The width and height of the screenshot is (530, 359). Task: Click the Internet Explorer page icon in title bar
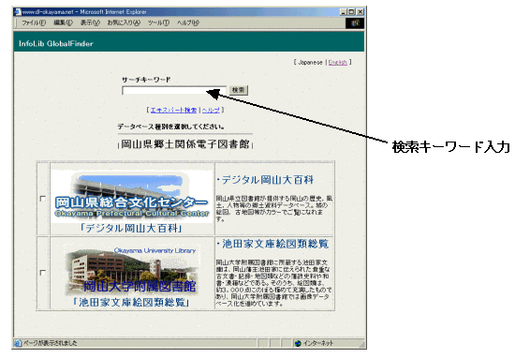[17, 12]
